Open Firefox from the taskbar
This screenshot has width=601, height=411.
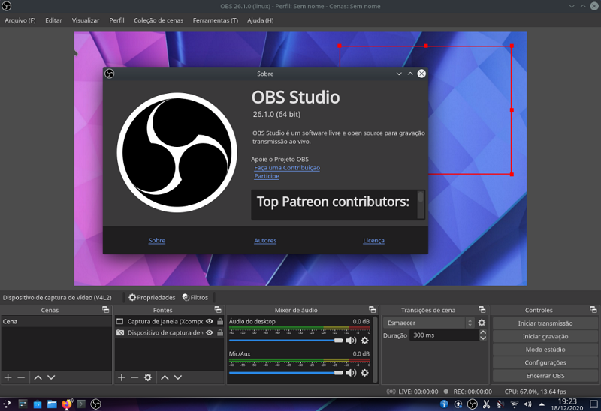coord(67,404)
